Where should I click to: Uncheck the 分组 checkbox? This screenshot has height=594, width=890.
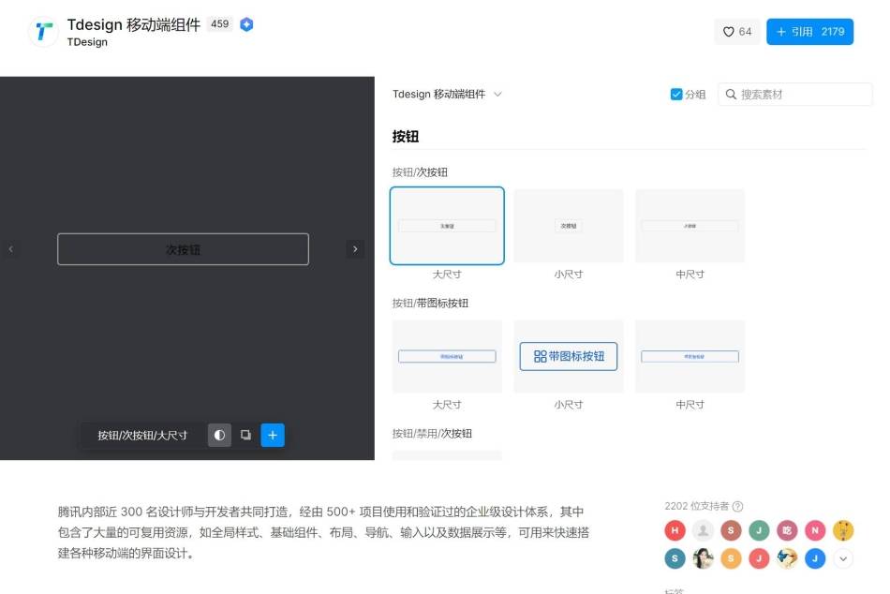676,94
